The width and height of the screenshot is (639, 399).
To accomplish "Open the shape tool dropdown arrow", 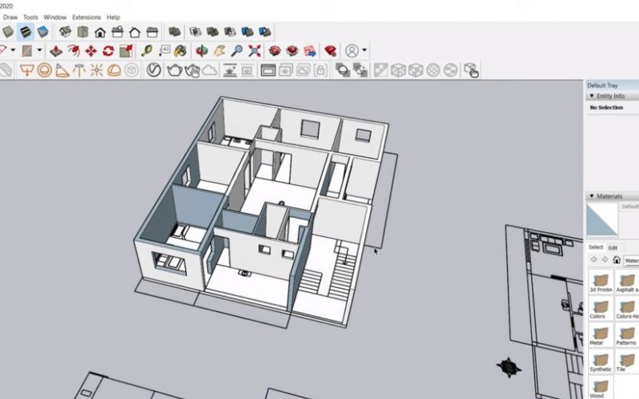I will [39, 50].
